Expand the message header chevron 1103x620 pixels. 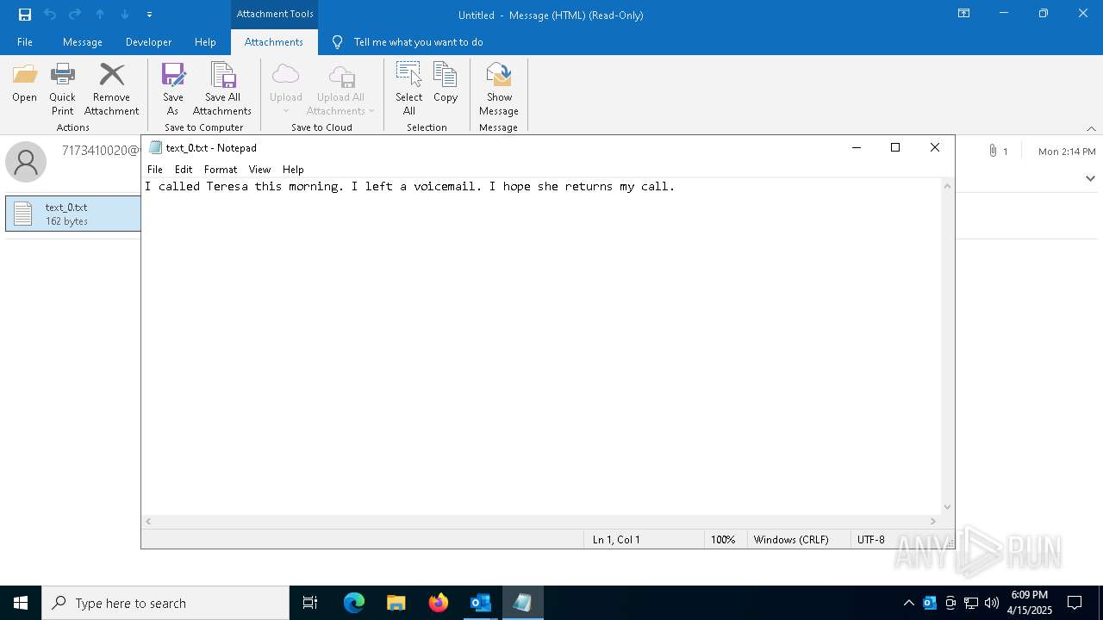click(x=1090, y=178)
